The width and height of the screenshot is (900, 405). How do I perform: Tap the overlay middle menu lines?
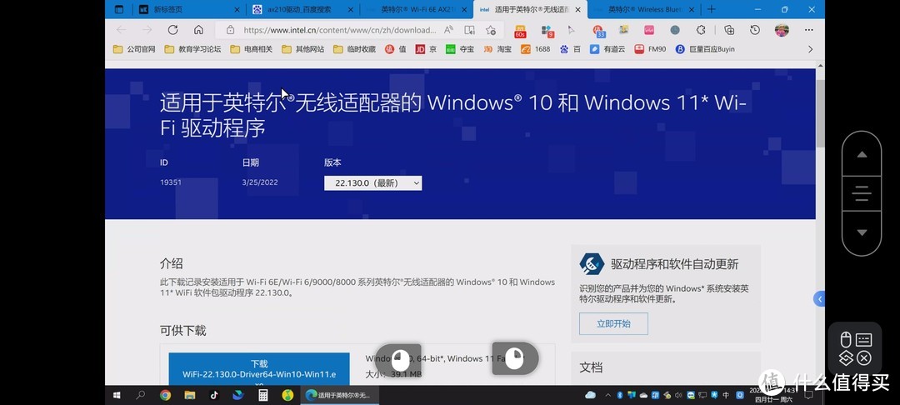coord(862,193)
